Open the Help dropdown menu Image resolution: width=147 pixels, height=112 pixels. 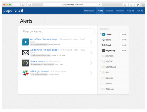[x=130, y=11]
